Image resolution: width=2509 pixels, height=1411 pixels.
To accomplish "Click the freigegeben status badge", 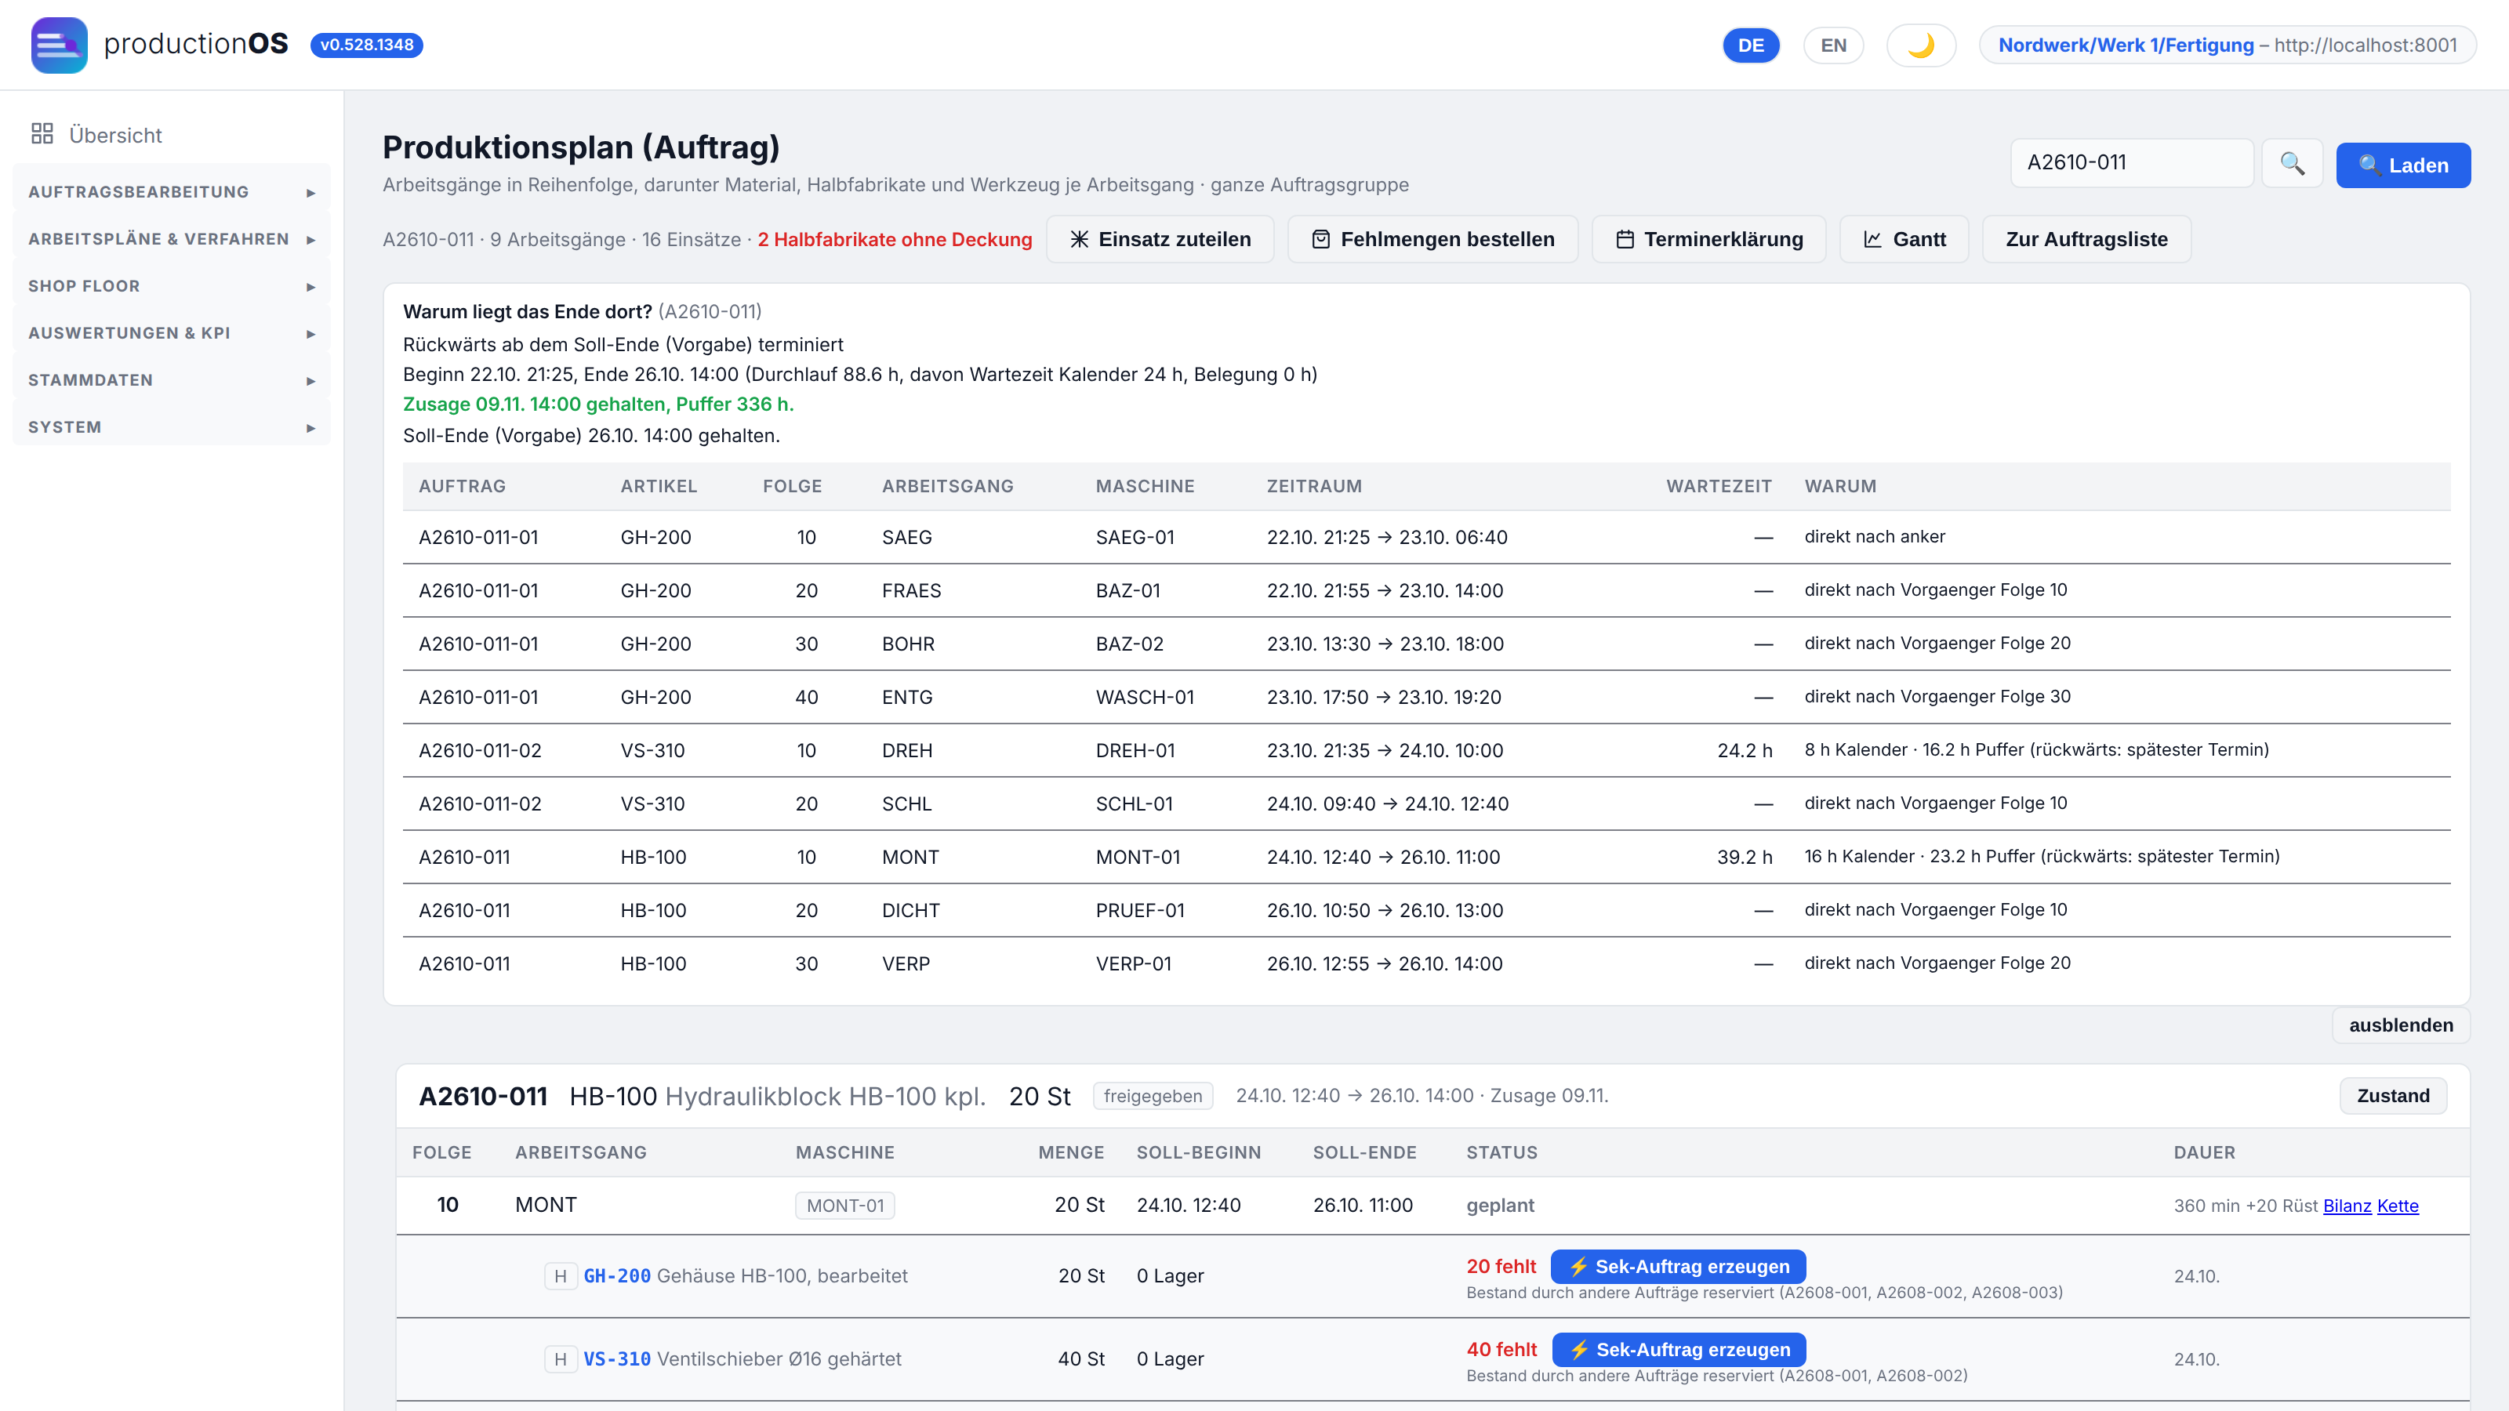I will [1153, 1096].
